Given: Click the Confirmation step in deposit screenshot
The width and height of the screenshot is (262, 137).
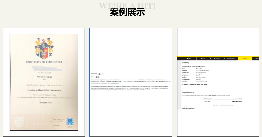Looking at the screenshot, I should pos(231,59).
